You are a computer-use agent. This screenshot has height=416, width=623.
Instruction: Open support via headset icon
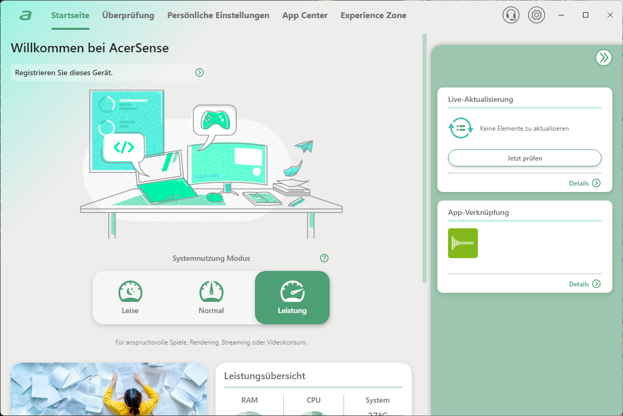click(510, 15)
